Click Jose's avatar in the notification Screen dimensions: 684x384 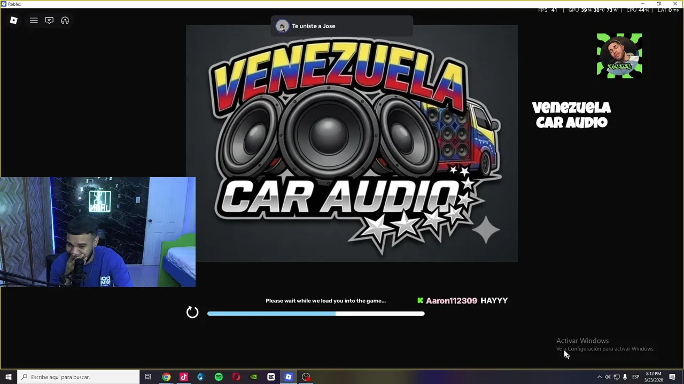click(x=282, y=26)
